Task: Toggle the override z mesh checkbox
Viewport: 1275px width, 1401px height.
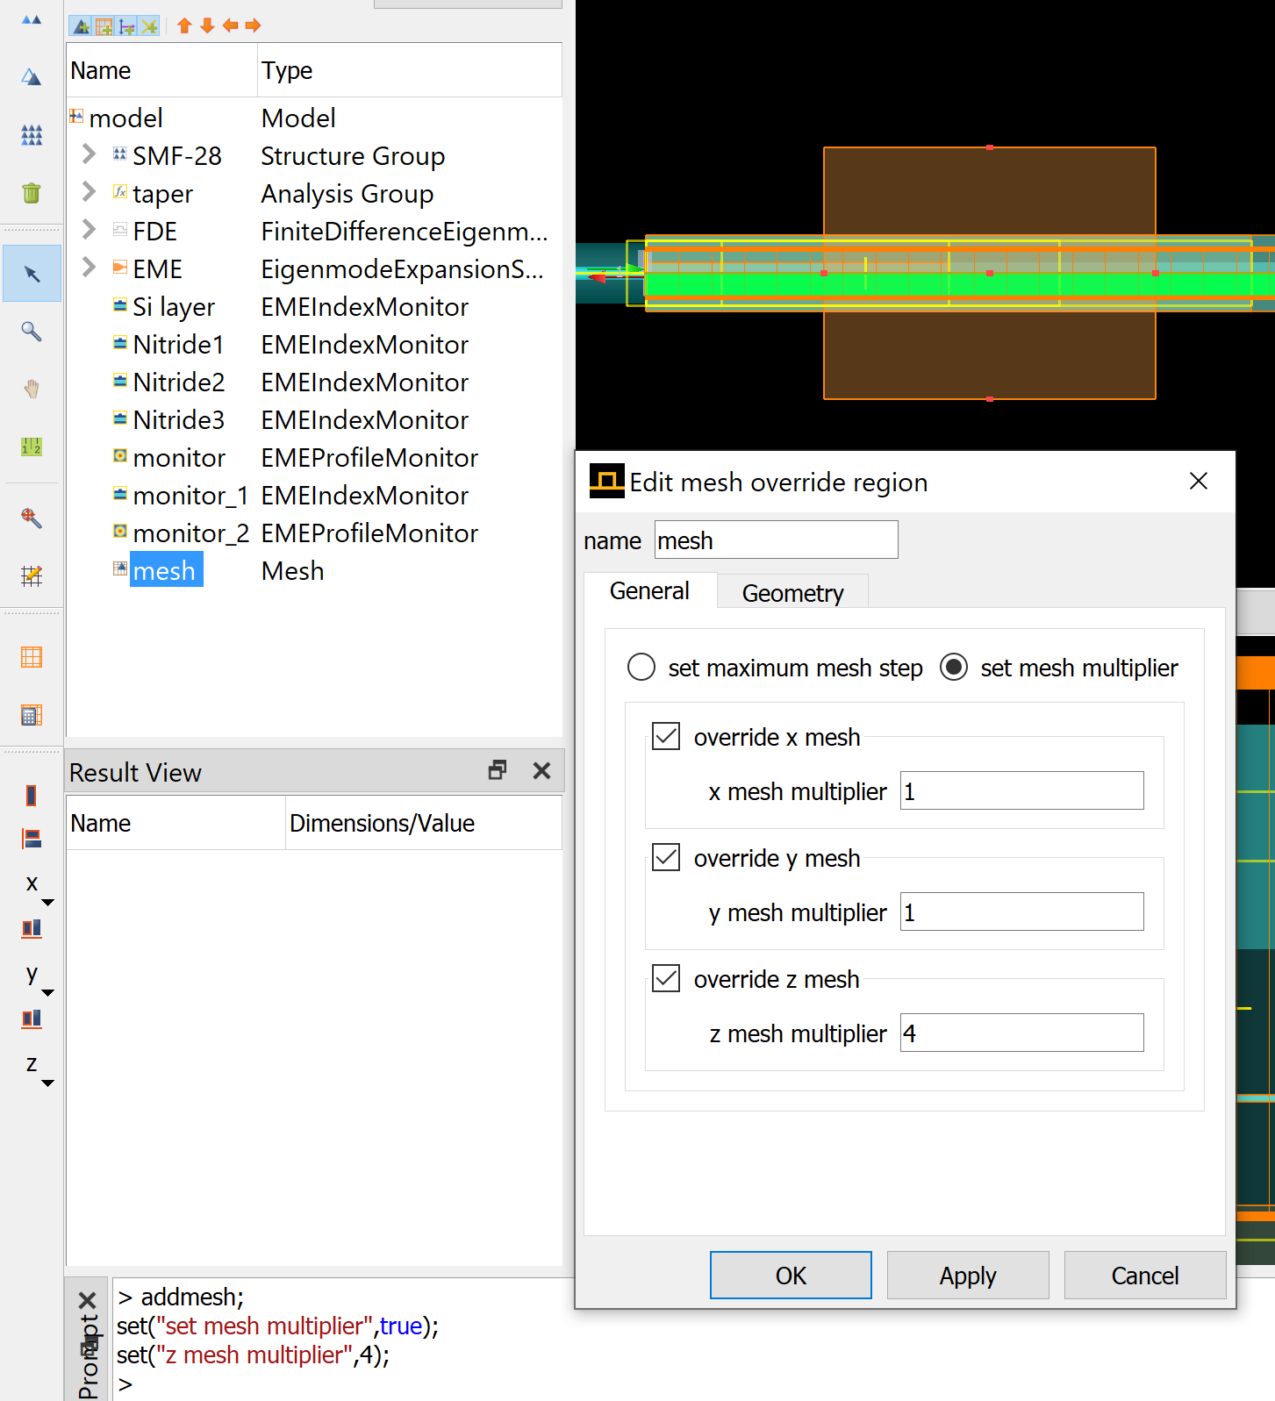Action: pos(666,978)
